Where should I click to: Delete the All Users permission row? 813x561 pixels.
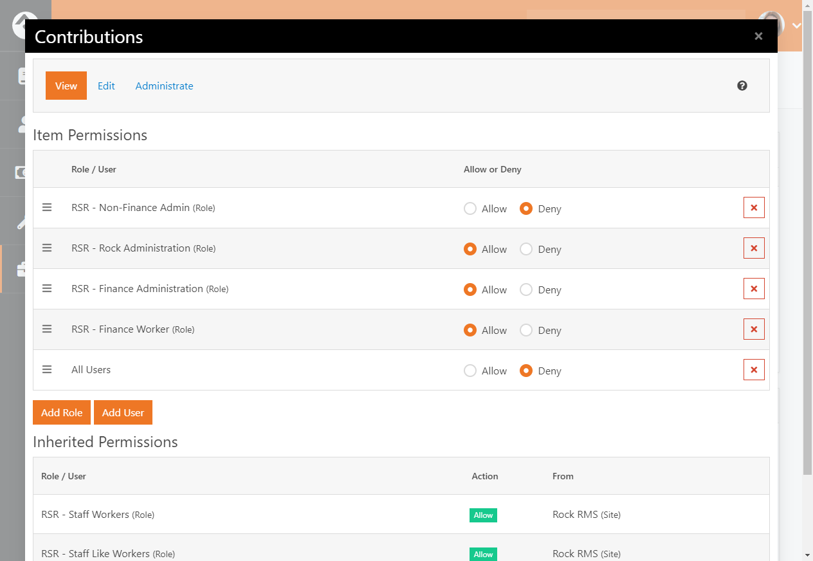pos(754,370)
